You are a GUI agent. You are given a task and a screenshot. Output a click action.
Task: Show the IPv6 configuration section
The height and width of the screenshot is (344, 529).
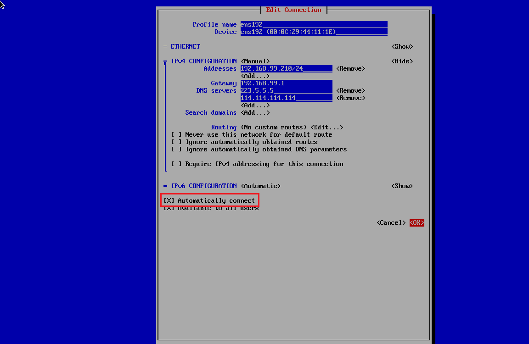[402, 186]
